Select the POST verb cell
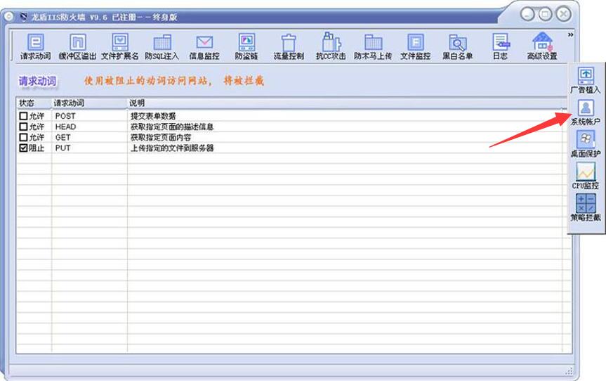The height and width of the screenshot is (381, 606). (65, 116)
